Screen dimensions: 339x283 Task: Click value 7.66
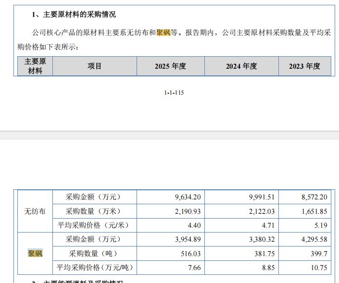point(194,268)
